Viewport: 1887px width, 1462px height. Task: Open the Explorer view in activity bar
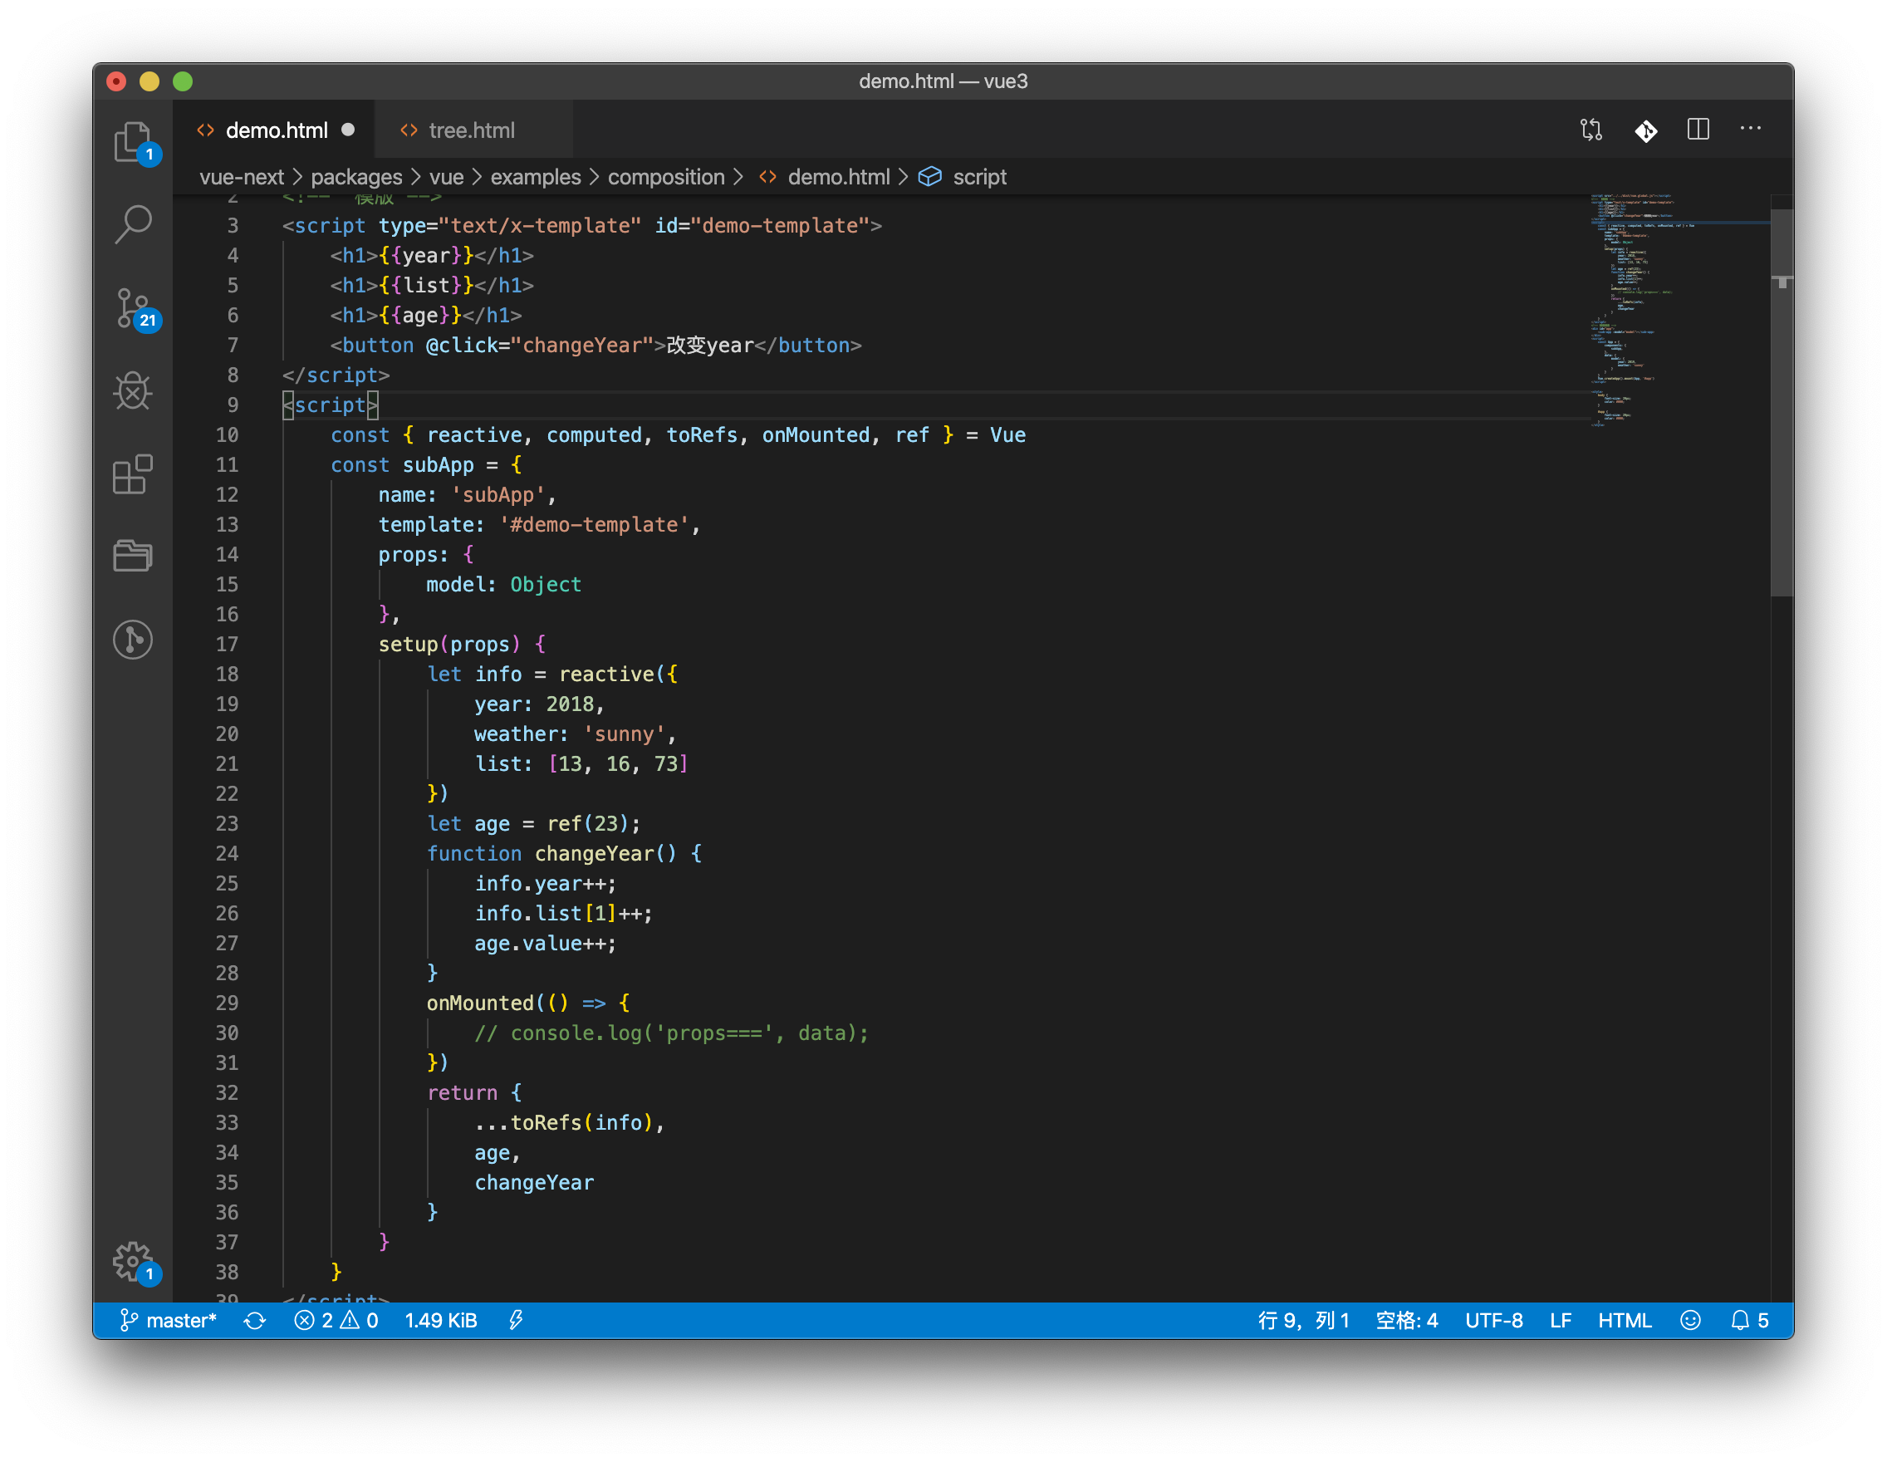coord(132,141)
